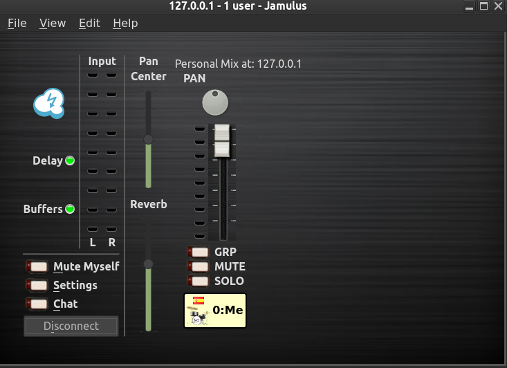This screenshot has height=368, width=507.
Task: Close the Jamulus window
Action: 498,6
